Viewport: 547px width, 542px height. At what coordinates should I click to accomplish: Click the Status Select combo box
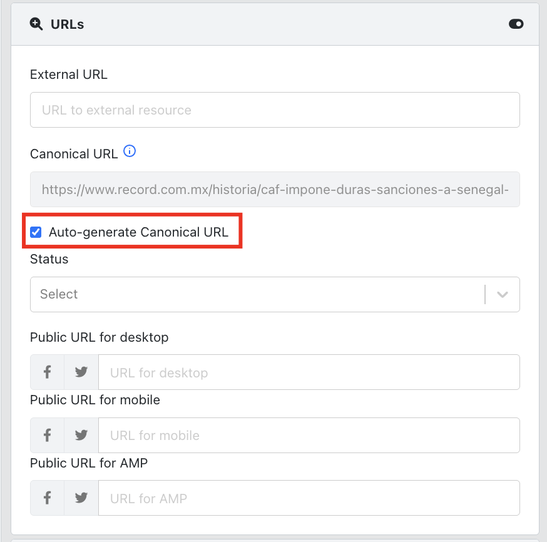tap(257, 295)
